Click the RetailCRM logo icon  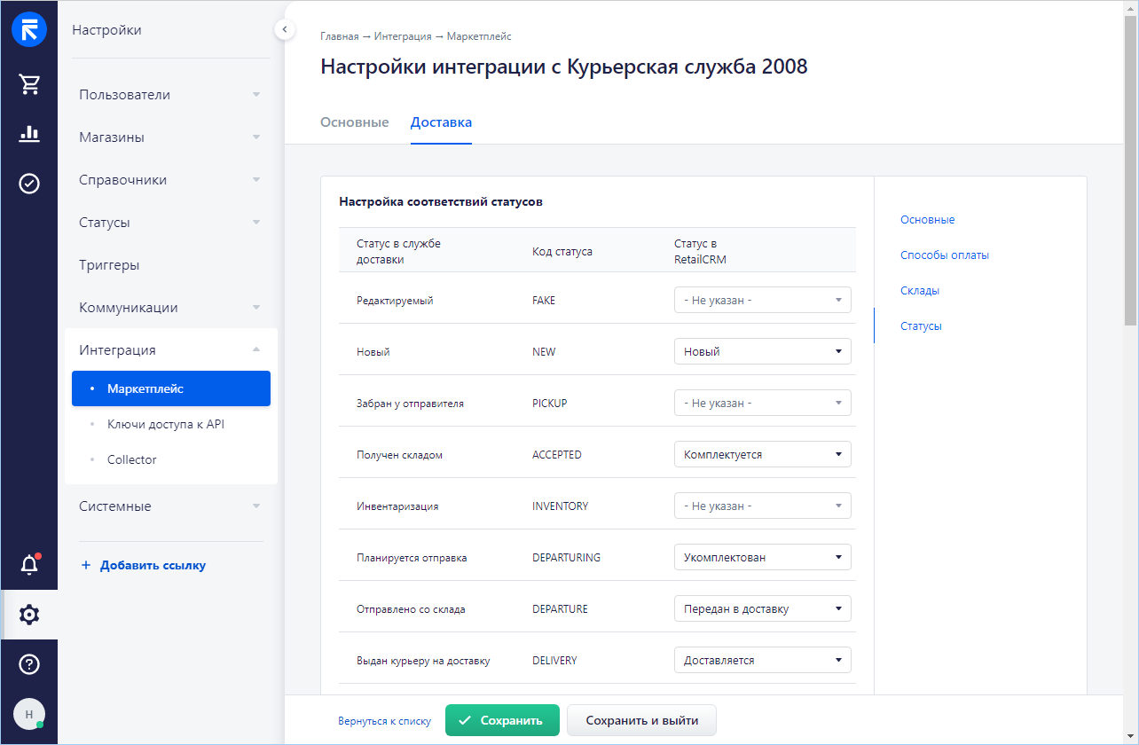29,30
